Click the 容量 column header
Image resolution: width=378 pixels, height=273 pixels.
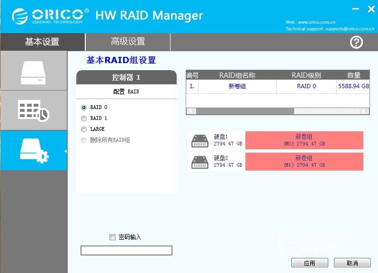click(354, 75)
